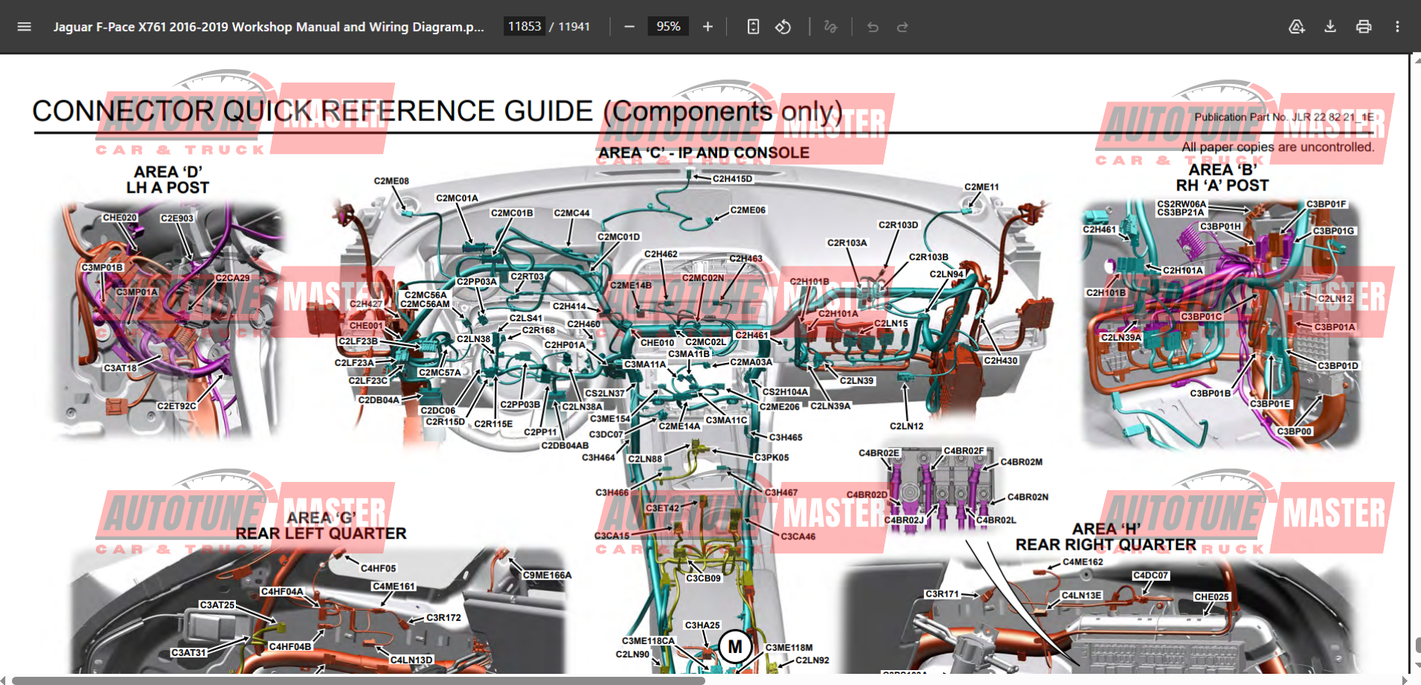Click the page number field showing 11853
The height and width of the screenshot is (685, 1421).
pyautogui.click(x=525, y=27)
